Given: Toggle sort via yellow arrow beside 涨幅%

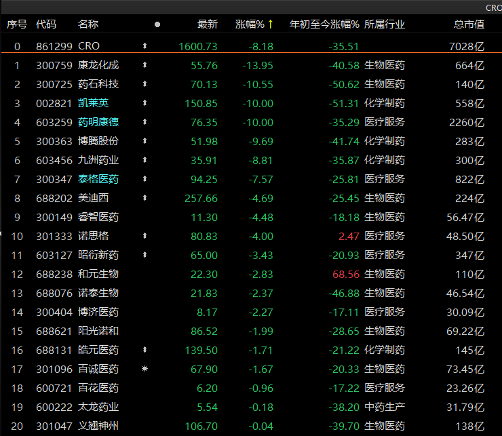Looking at the screenshot, I should [x=270, y=24].
